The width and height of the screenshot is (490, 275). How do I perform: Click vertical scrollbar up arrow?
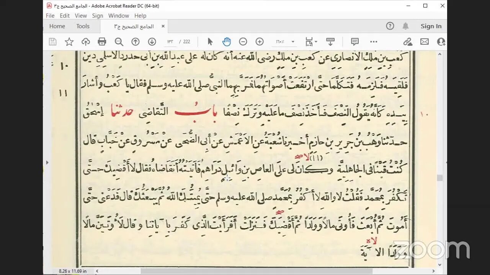tap(440, 54)
